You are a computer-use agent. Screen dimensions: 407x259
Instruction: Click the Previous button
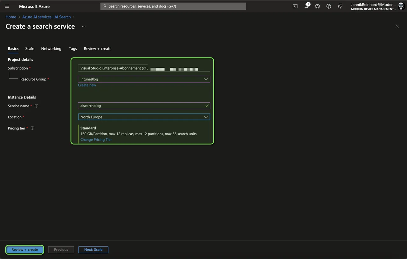tap(61, 250)
